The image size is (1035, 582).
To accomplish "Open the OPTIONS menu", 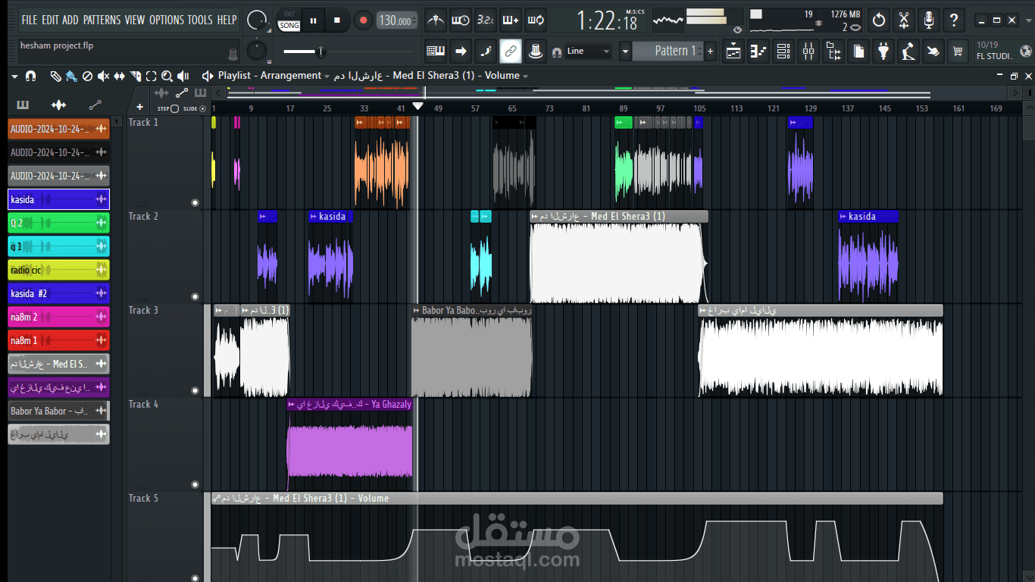I will pos(167,20).
